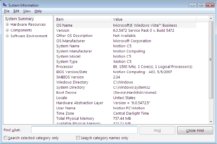Screen dimensions: 217x144
Task: Select the Processor row
Action: 65,67
